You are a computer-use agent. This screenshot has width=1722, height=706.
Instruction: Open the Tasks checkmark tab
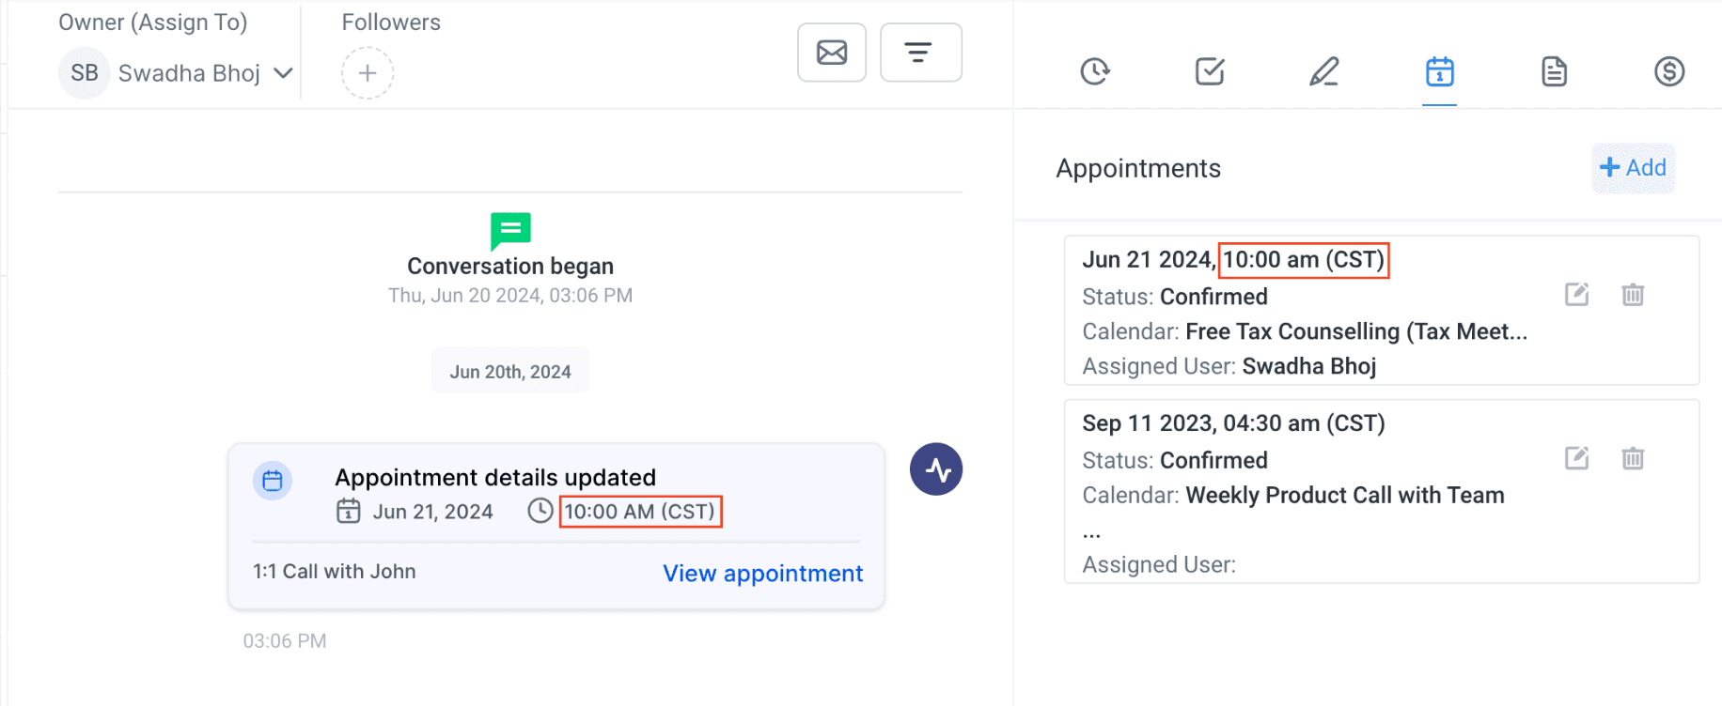1210,71
